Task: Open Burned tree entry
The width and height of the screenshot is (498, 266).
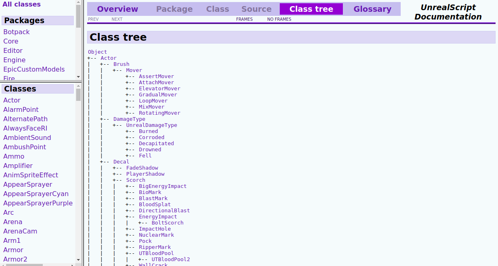Action: click(x=148, y=131)
